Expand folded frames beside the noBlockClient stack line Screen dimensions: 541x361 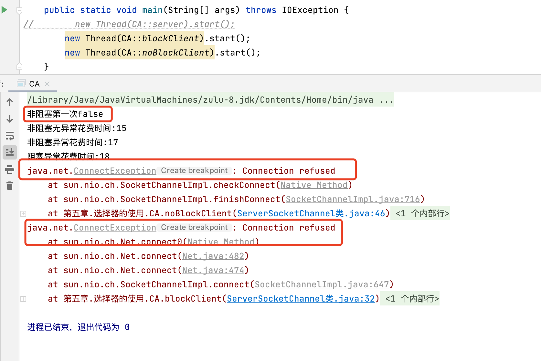pyautogui.click(x=23, y=214)
